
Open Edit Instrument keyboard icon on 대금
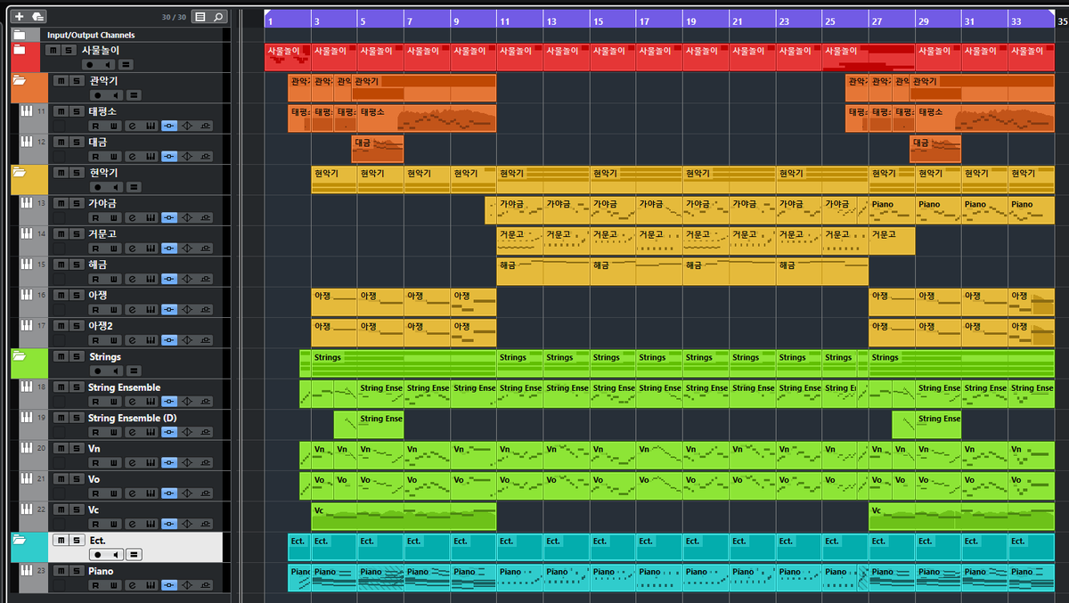click(150, 156)
